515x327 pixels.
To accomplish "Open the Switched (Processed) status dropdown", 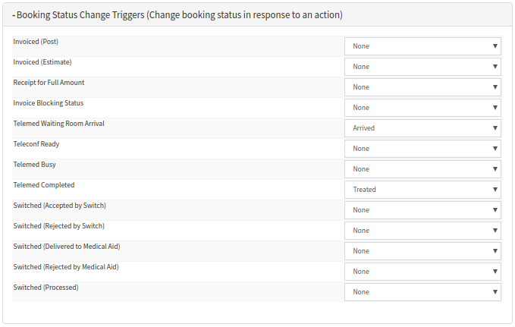I will (x=422, y=292).
